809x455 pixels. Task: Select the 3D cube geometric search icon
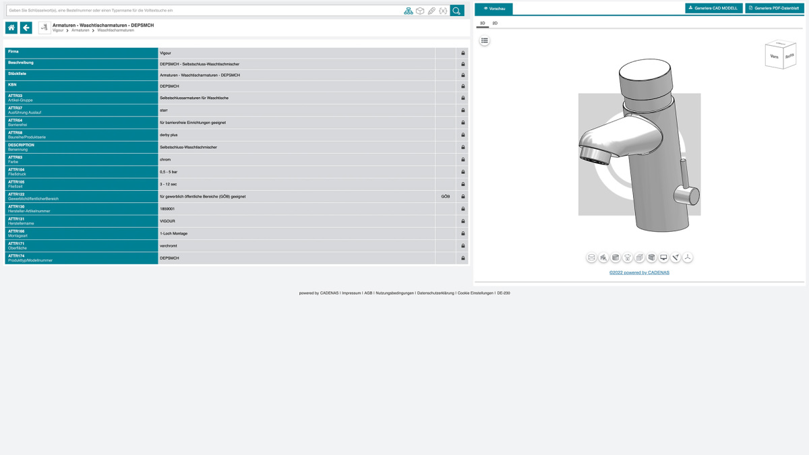coord(420,11)
